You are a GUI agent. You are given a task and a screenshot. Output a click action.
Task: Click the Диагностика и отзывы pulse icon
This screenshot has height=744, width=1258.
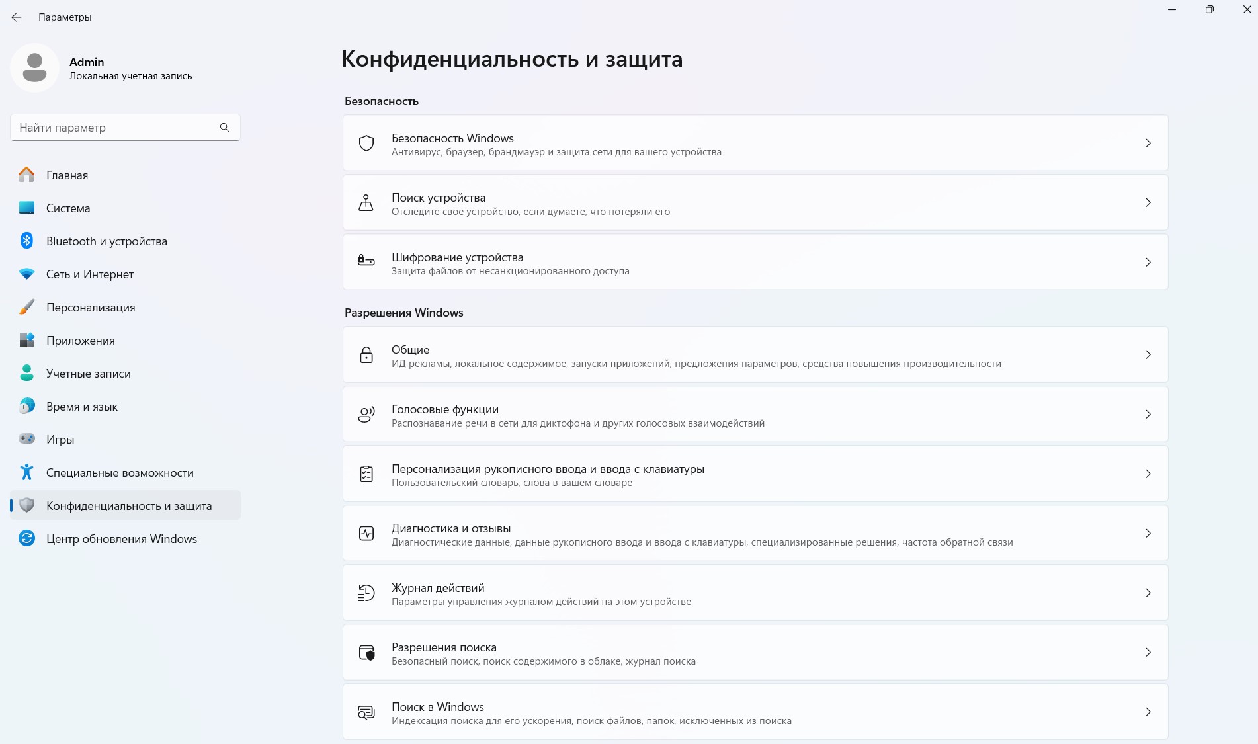366,533
